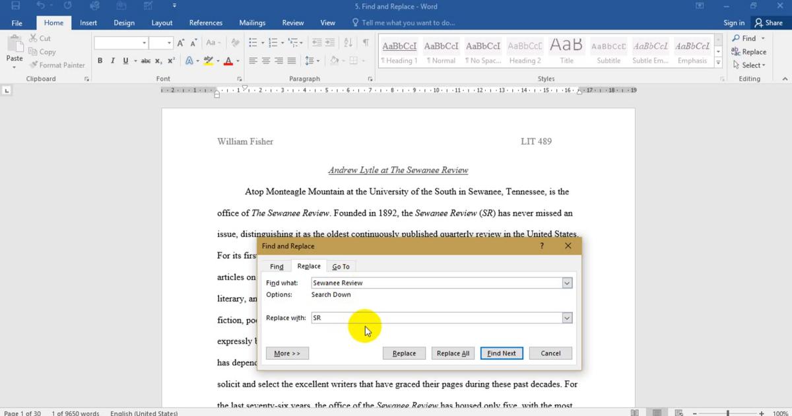This screenshot has width=792, height=416.
Task: Click the Bullets list icon
Action: point(253,43)
